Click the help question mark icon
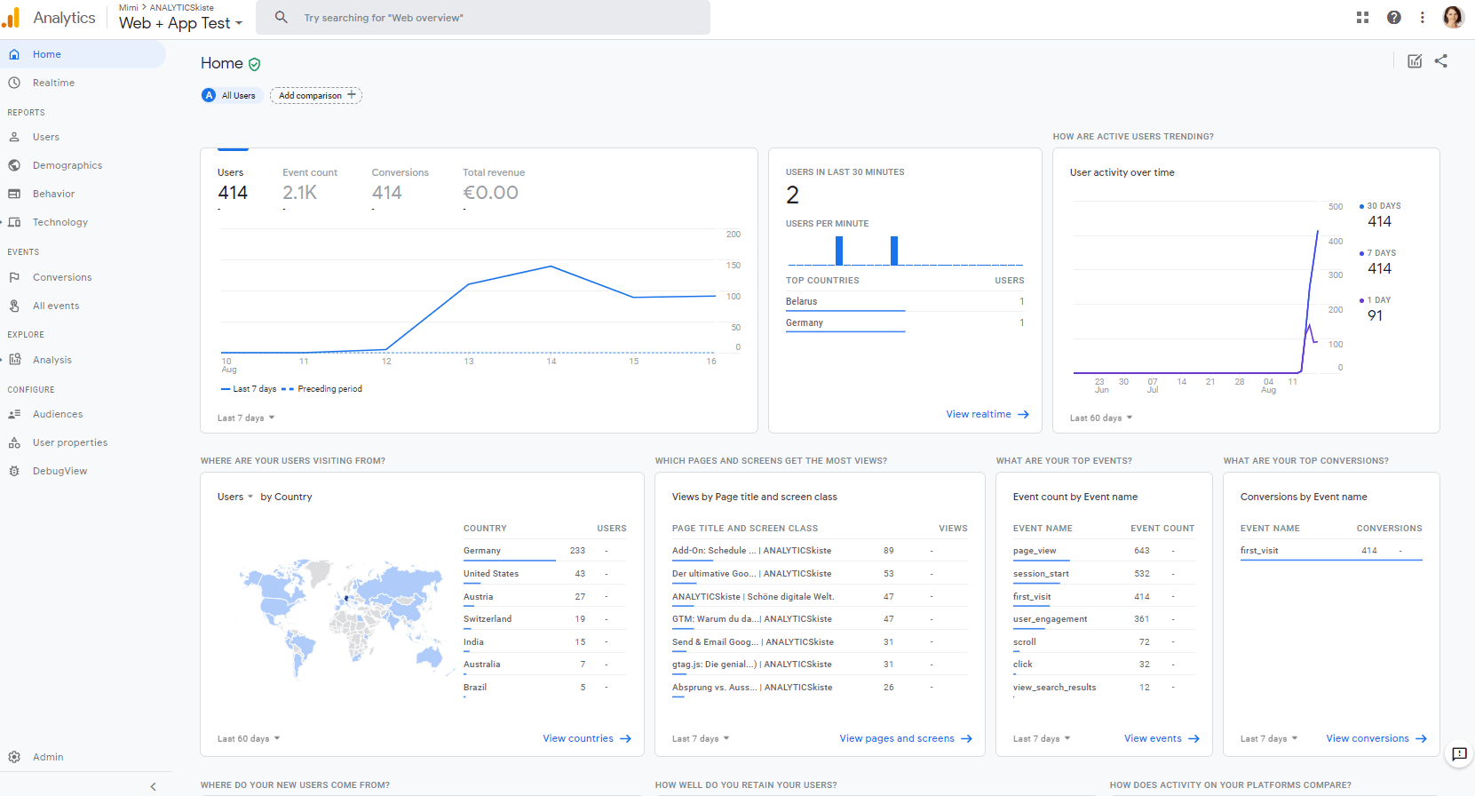Image resolution: width=1475 pixels, height=796 pixels. point(1394,18)
